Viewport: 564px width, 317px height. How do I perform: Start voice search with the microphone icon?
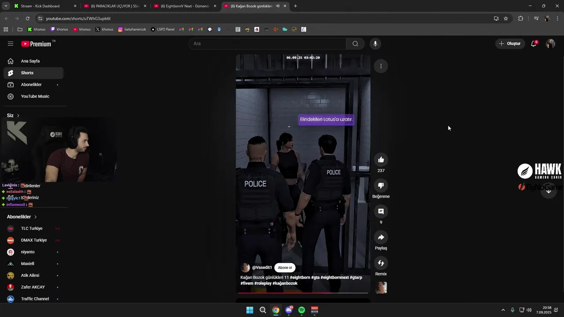click(x=375, y=44)
